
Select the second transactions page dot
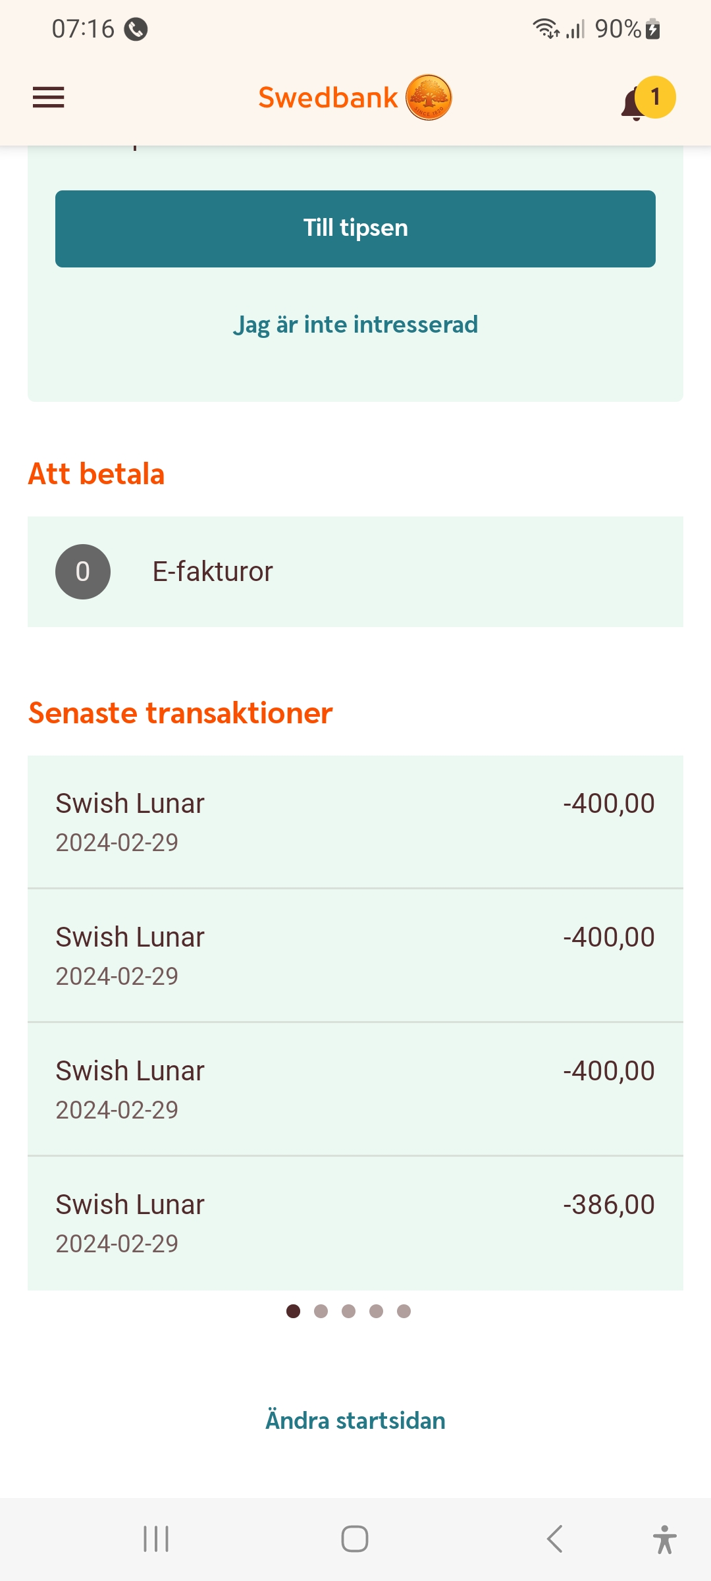coord(321,1312)
